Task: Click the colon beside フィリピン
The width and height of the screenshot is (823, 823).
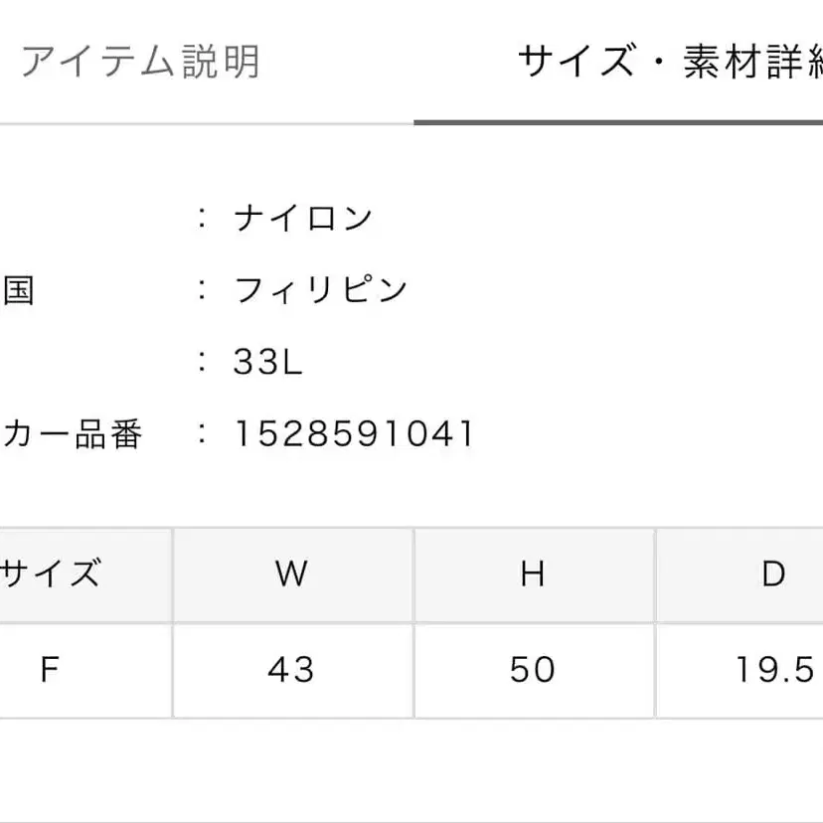Action: point(203,290)
